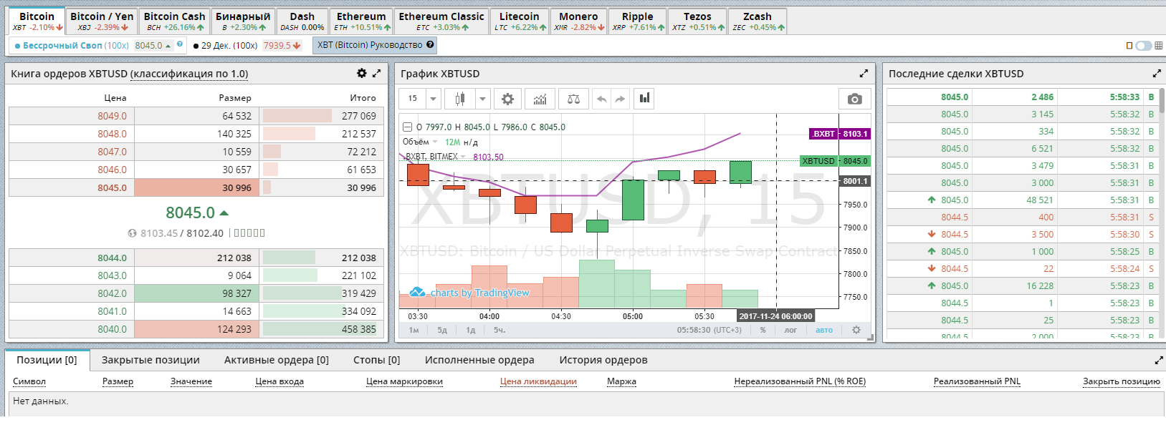Open the Litecoin tab
The height and width of the screenshot is (425, 1166).
point(520,21)
